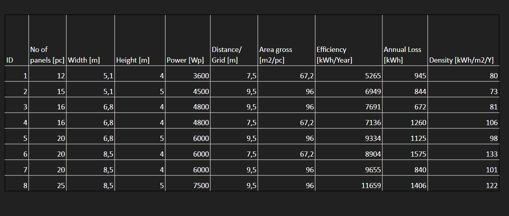509x216 pixels.
Task: Select the Density [kWh/m2/Y] header
Action: click(x=461, y=60)
